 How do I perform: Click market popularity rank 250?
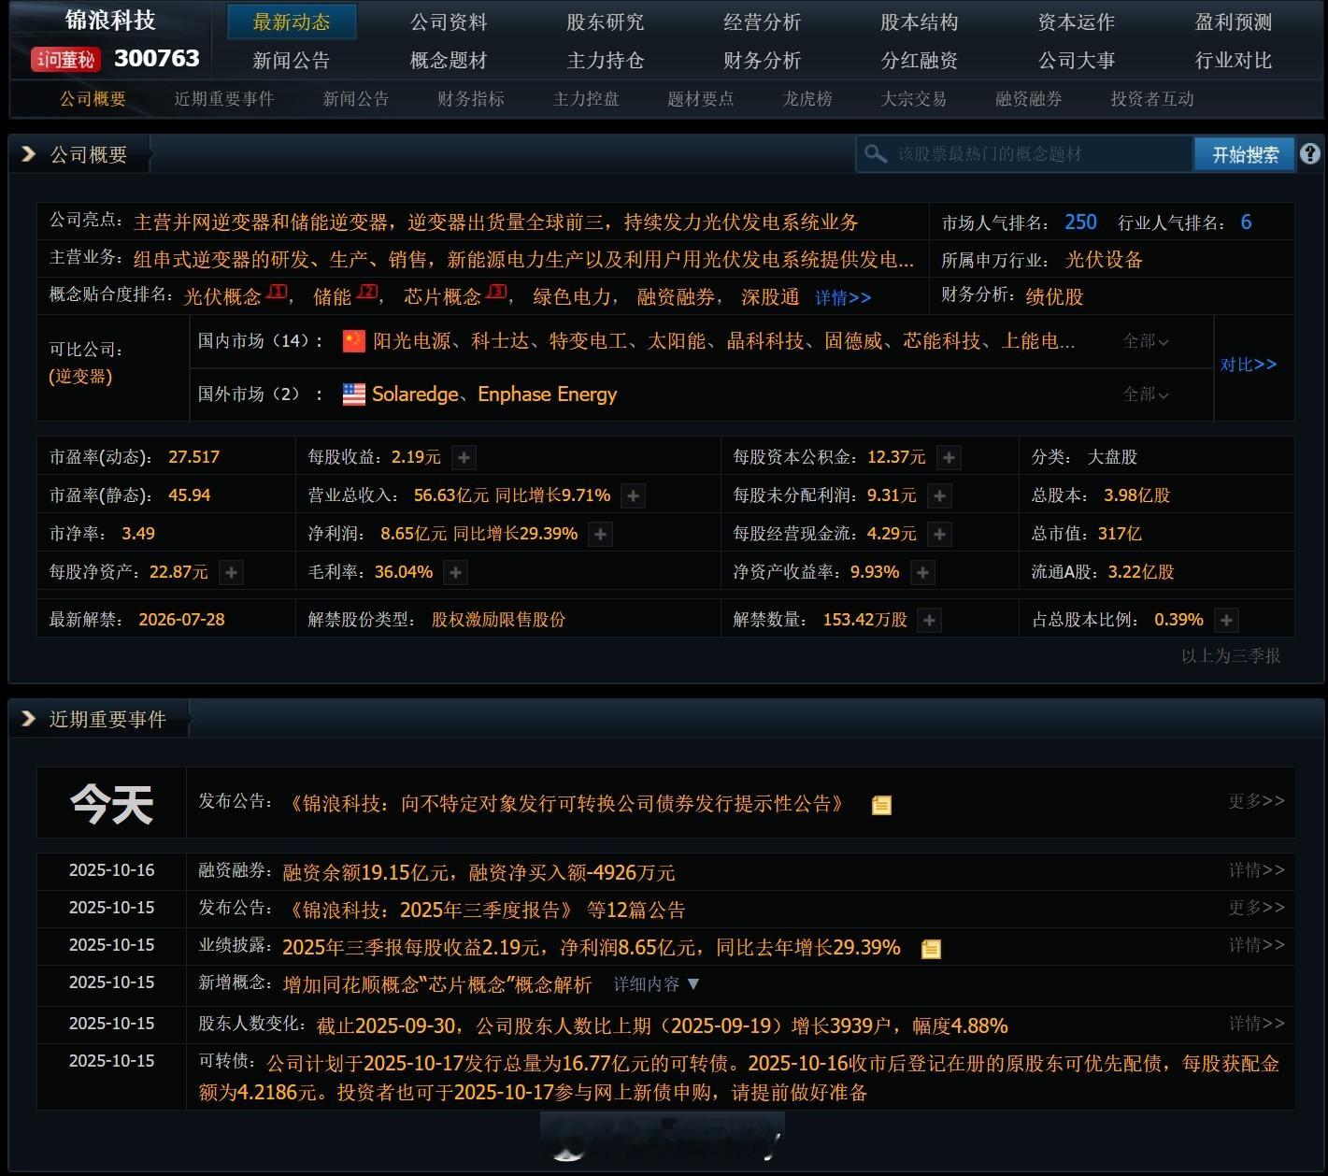pyautogui.click(x=1080, y=222)
